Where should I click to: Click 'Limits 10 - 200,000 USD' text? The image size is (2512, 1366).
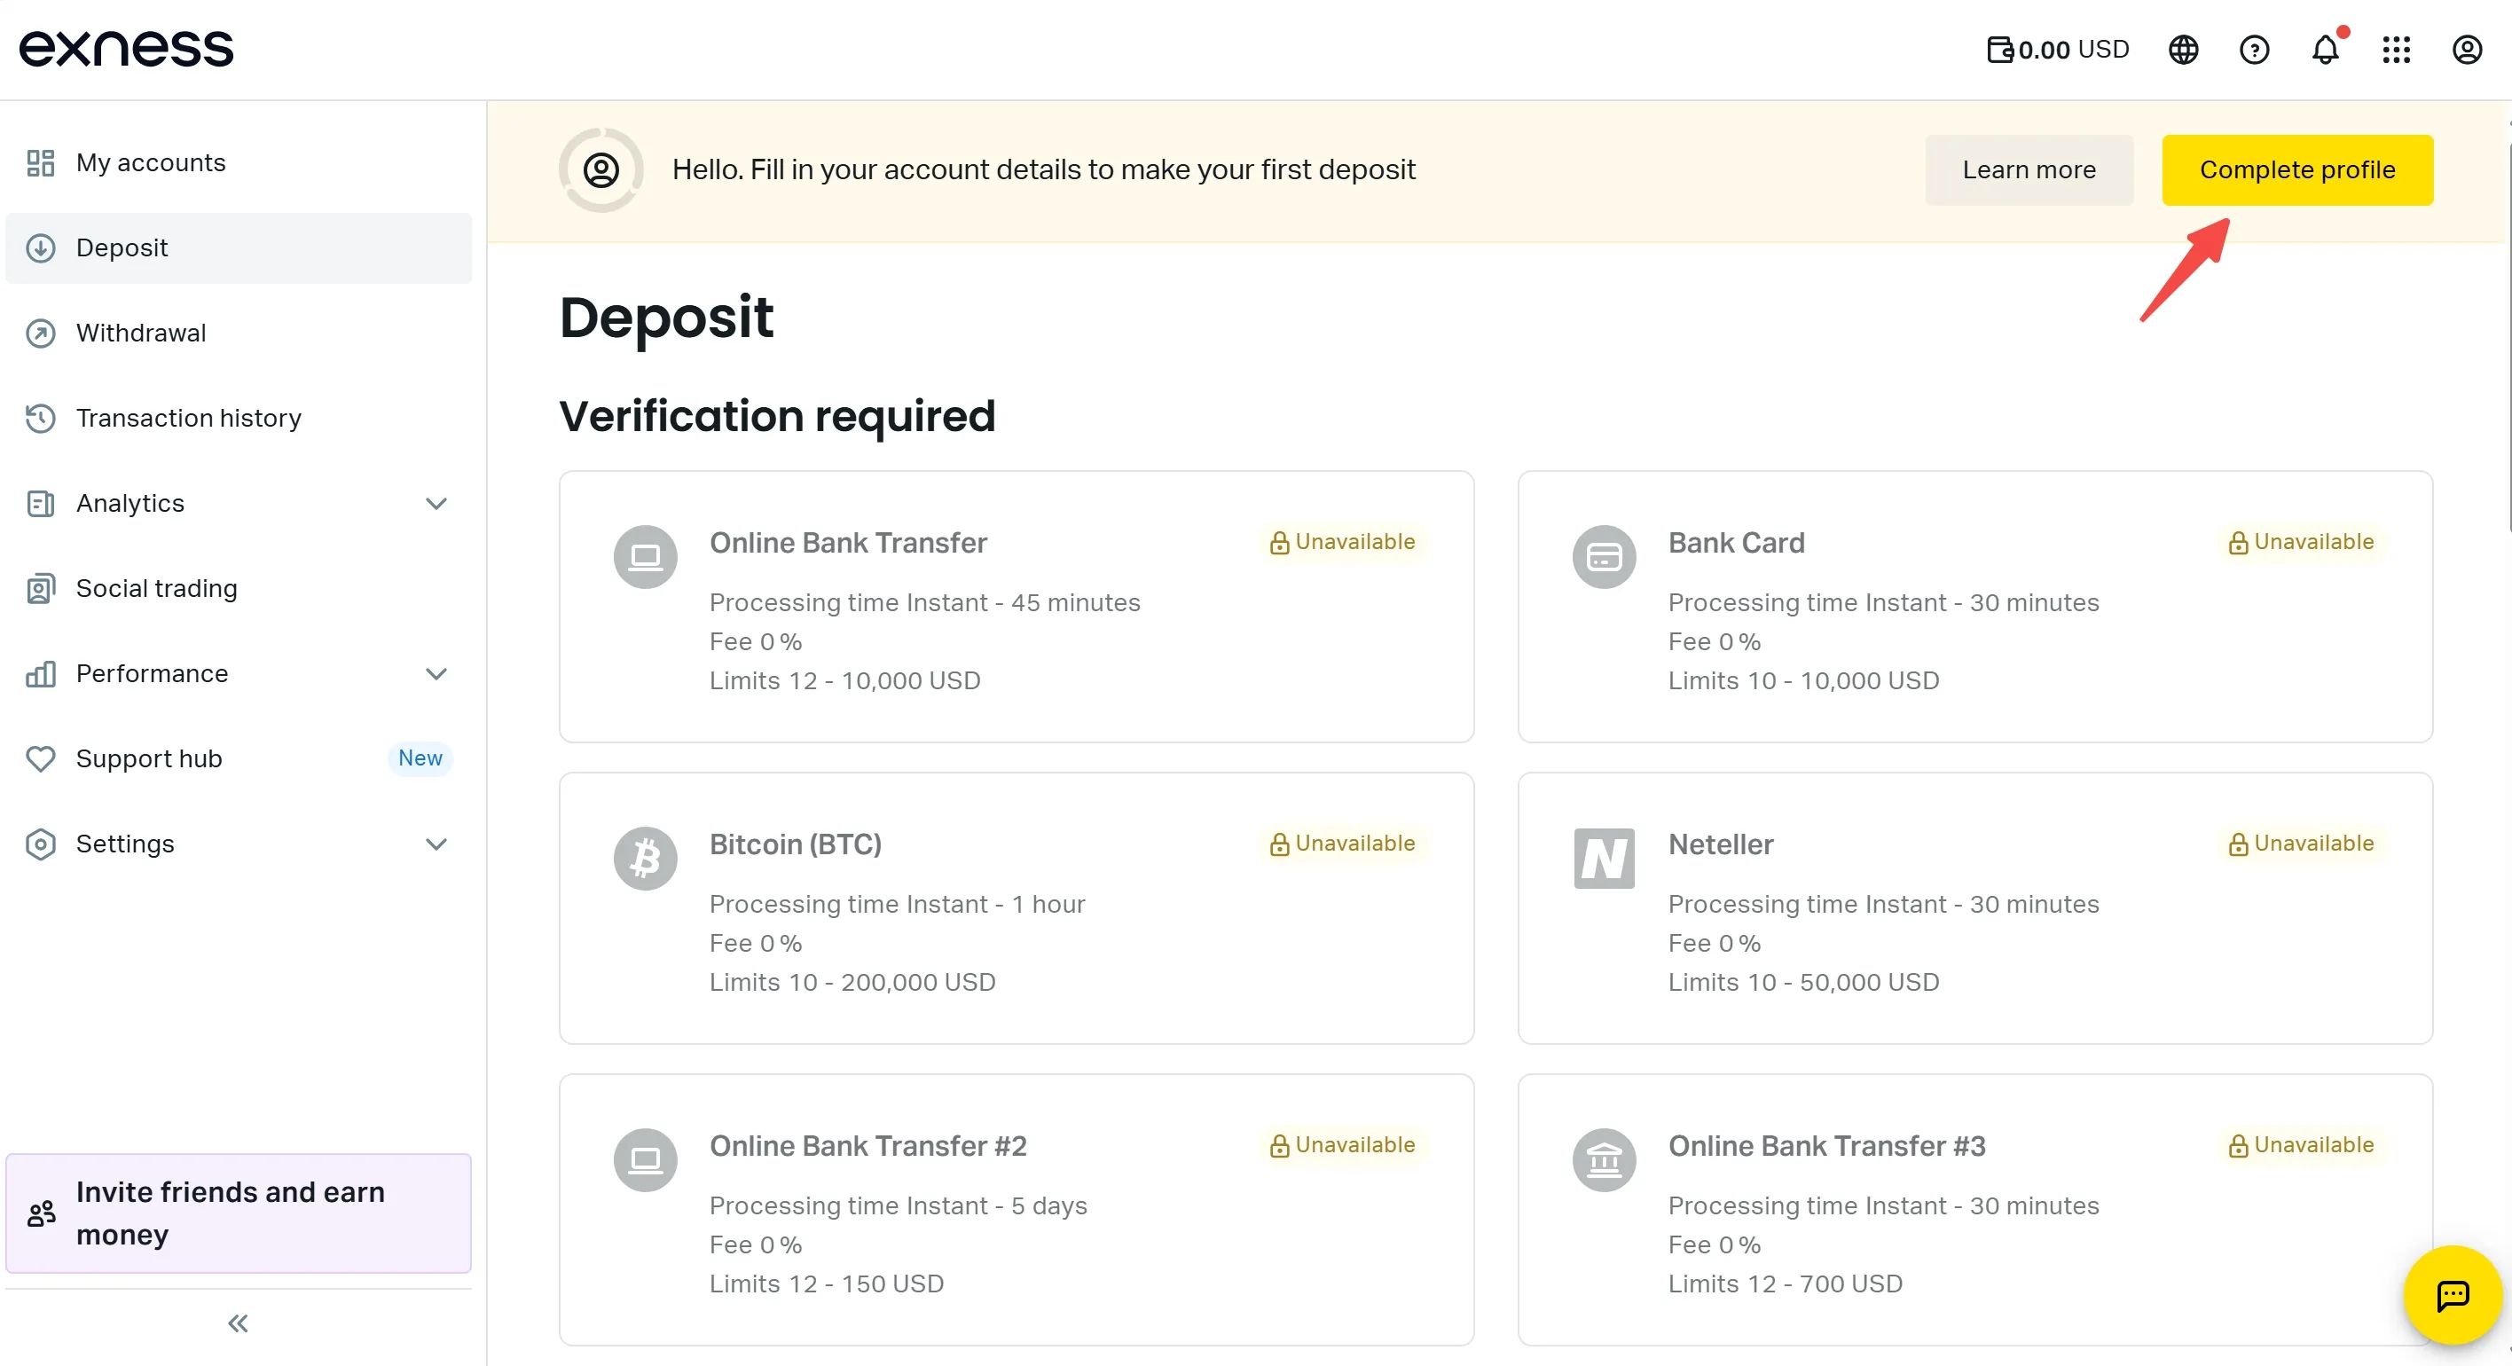852,982
